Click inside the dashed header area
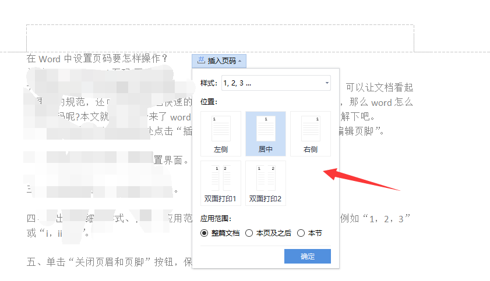The width and height of the screenshot is (490, 281). pos(220,38)
